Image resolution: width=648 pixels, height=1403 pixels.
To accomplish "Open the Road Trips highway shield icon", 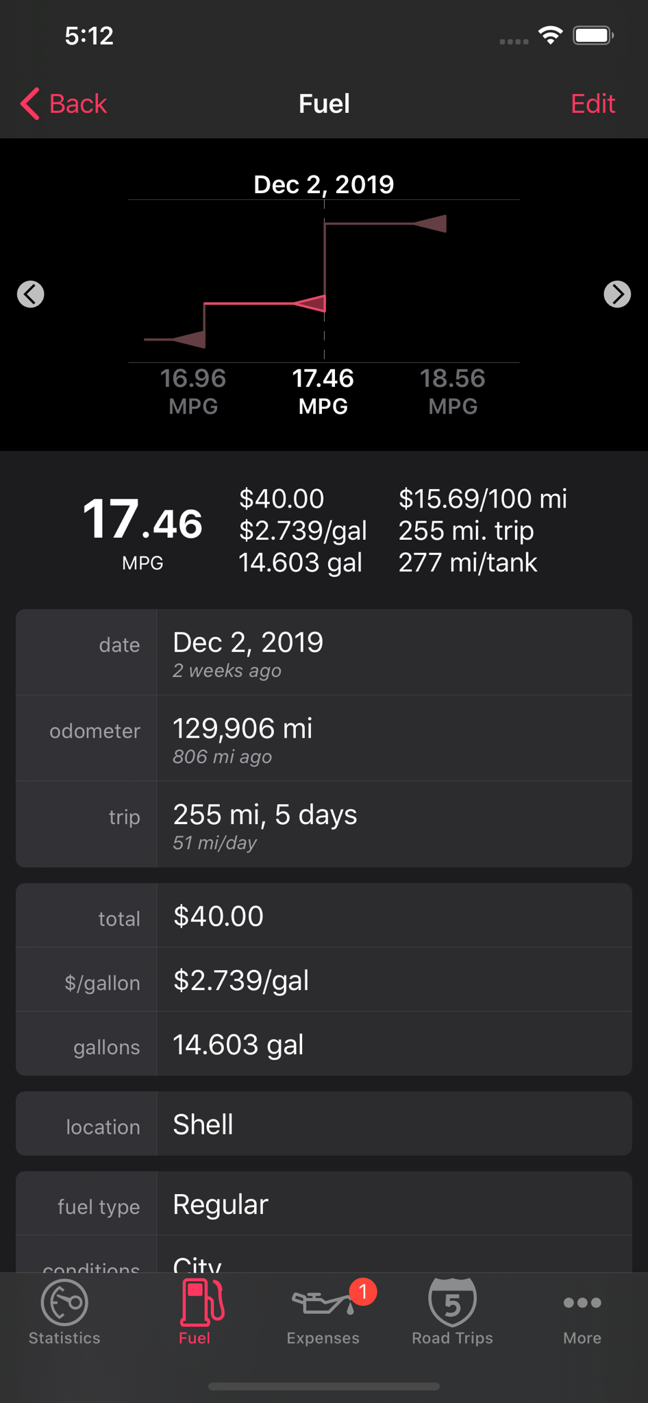I will pyautogui.click(x=452, y=1301).
